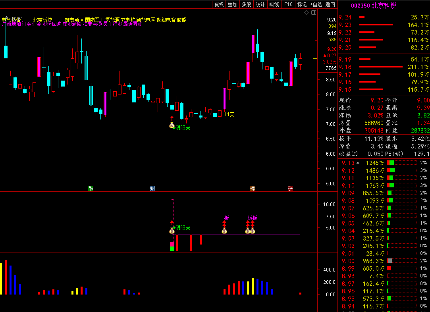This screenshot has height=312, width=430.
Task: Open the 叠加 overlay menu
Action: point(232,4)
